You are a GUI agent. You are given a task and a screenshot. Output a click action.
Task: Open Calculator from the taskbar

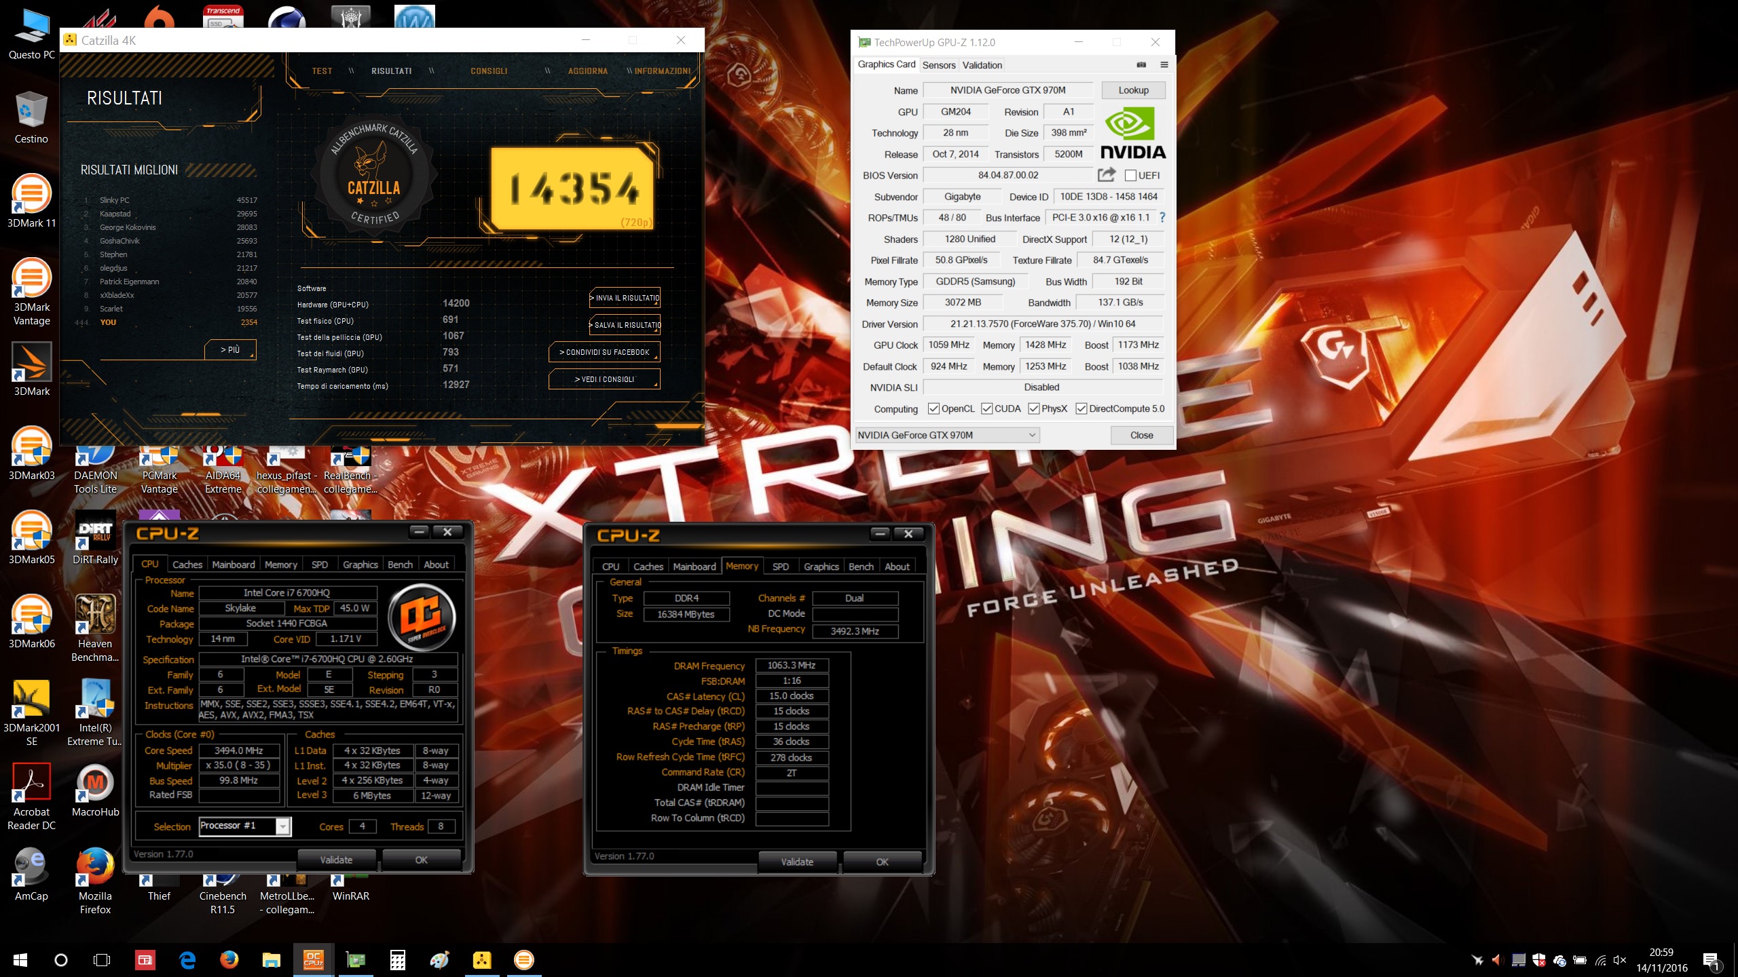tap(398, 960)
